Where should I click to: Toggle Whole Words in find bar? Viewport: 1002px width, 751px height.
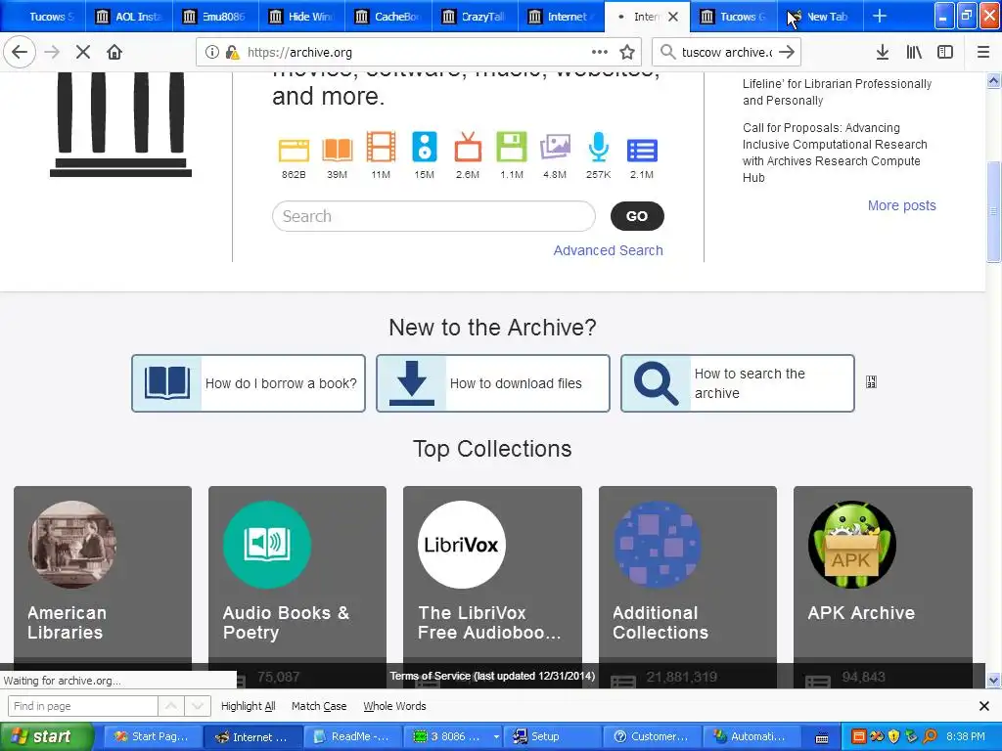point(394,706)
